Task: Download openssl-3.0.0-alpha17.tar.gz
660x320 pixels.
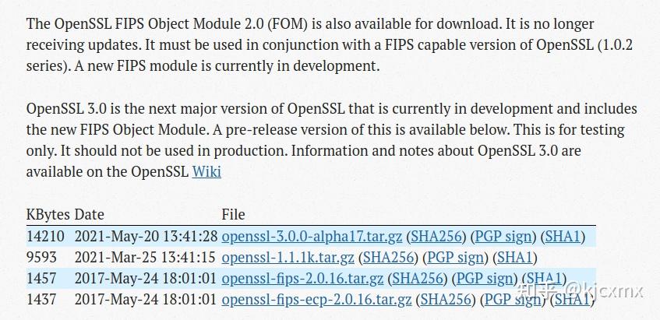Action: (x=312, y=237)
